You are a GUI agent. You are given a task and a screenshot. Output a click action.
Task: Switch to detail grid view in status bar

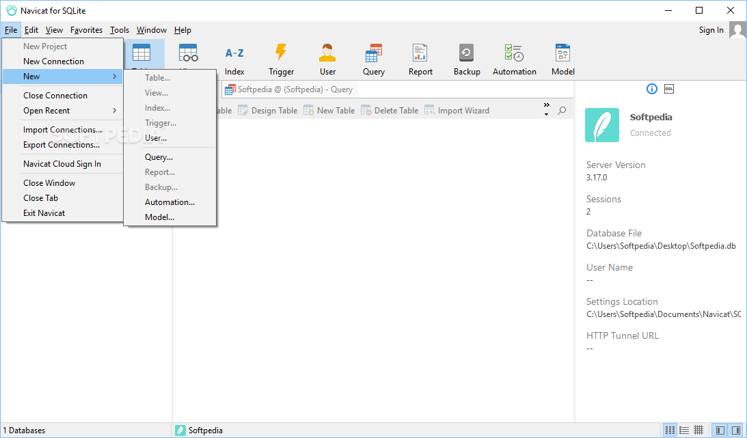[x=698, y=430]
